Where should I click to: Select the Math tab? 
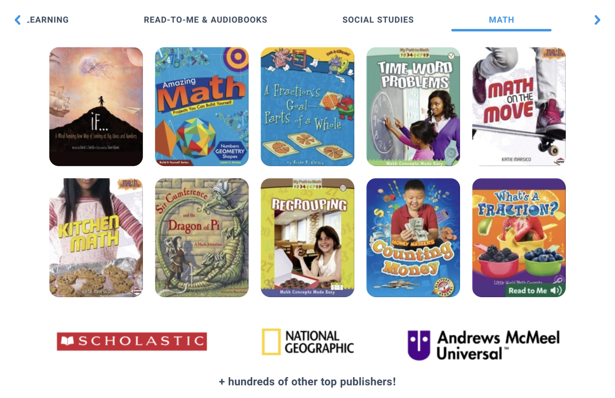[x=501, y=20]
